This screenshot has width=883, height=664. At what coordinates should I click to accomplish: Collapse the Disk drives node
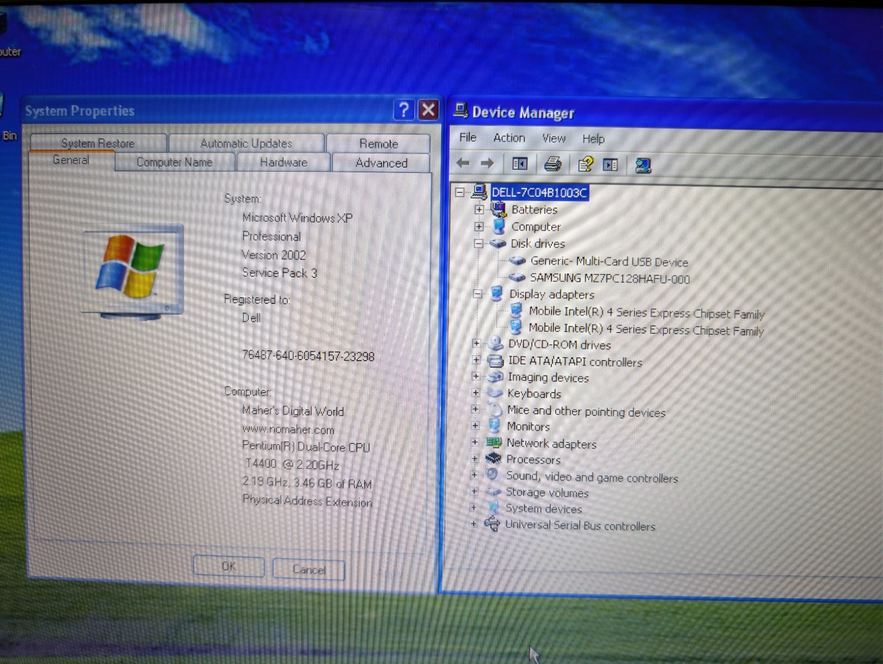point(478,243)
